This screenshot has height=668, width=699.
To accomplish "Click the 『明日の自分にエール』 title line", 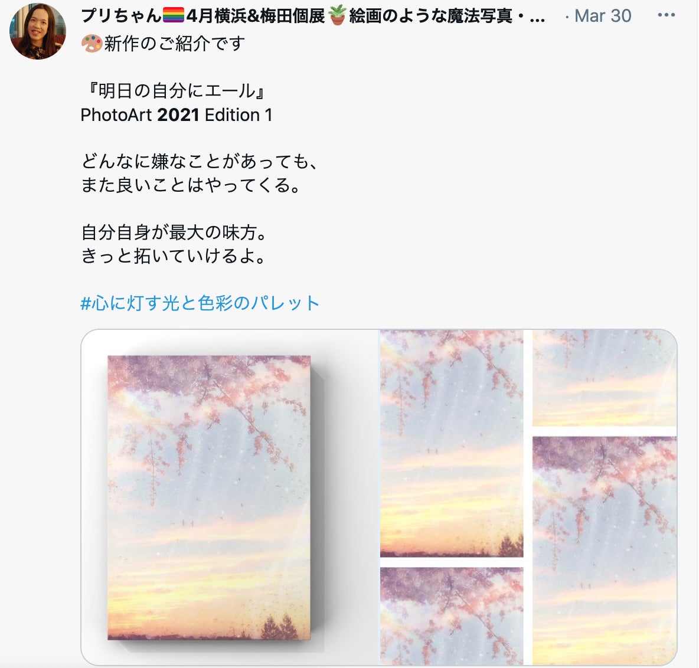I will [x=174, y=91].
